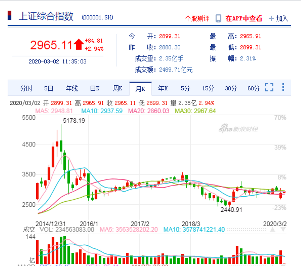301x266 pixels.
Task: Click the red up arrow beside 2965.11
Action: point(79,44)
